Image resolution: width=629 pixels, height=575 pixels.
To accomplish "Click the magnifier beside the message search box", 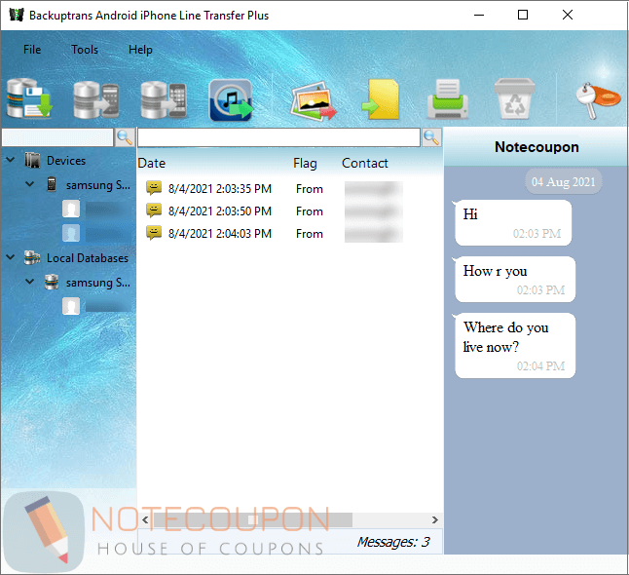I will click(x=431, y=137).
